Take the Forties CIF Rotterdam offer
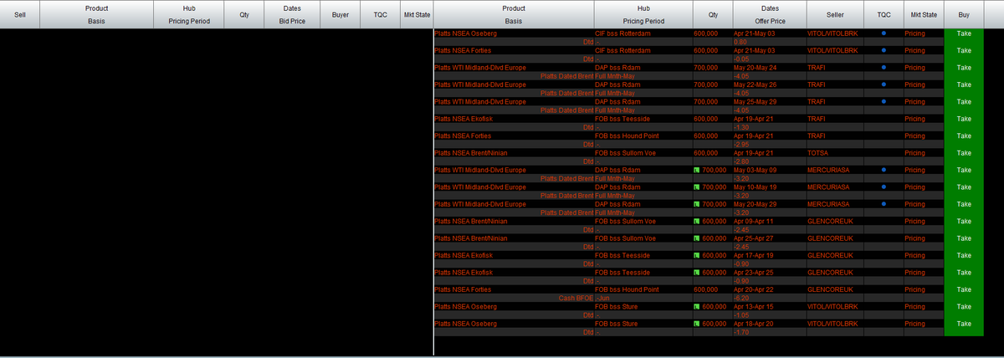The width and height of the screenshot is (1004, 358). tap(964, 50)
